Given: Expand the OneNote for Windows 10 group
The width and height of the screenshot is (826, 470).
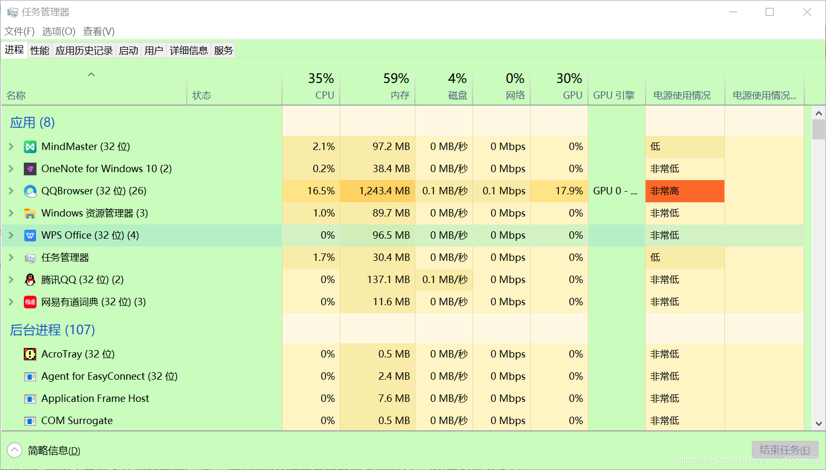Looking at the screenshot, I should tap(11, 169).
